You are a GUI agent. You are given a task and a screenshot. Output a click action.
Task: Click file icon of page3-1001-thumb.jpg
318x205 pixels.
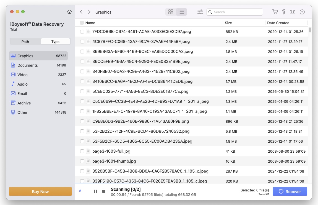88,161
